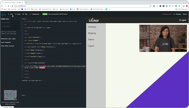Click the sidebar ad thumbnail
Screen dimensions: 189x108
click(x=10, y=95)
